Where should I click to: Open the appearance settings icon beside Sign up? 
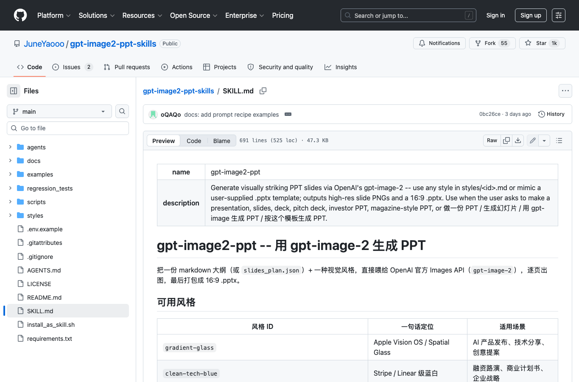pos(559,15)
